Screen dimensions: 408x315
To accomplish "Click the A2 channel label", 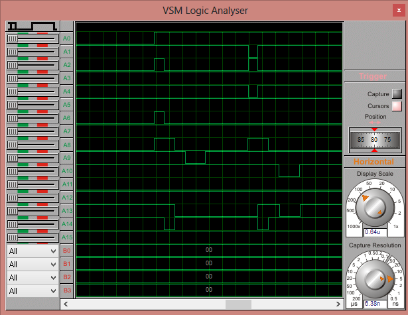I will 67,65.
